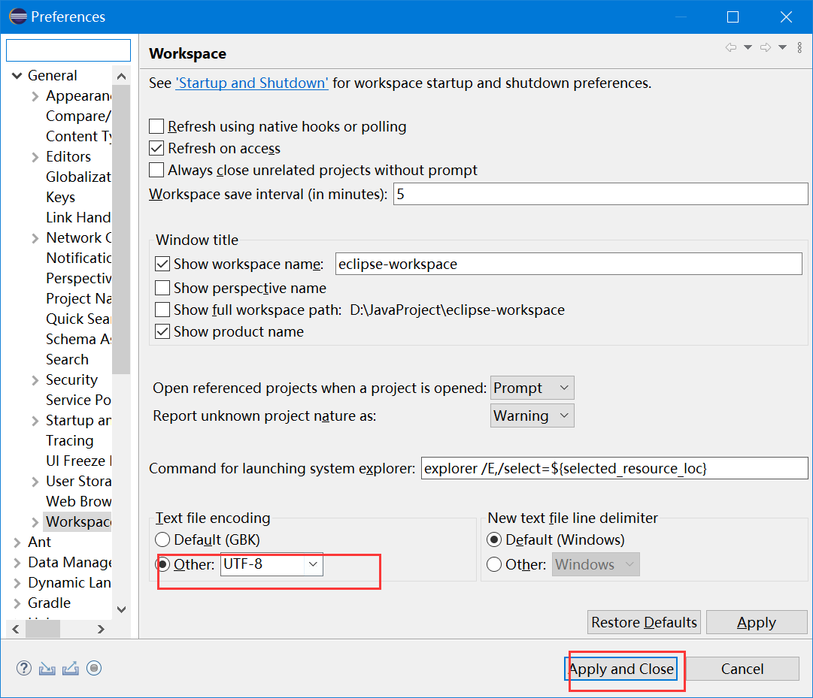Click the Oomph preference recorder icon
Image resolution: width=813 pixels, height=698 pixels.
point(94,669)
